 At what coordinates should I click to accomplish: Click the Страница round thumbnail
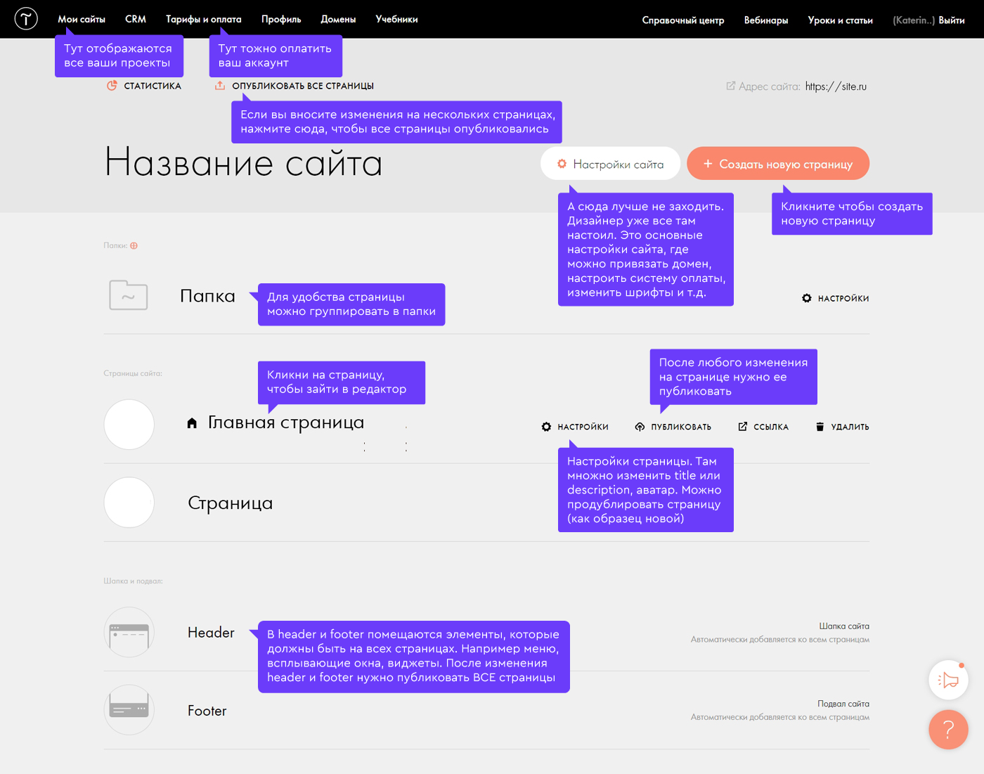(x=129, y=503)
